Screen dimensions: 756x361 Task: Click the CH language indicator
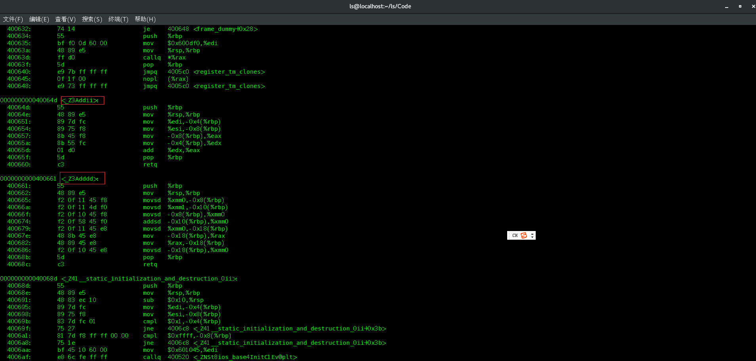point(515,235)
